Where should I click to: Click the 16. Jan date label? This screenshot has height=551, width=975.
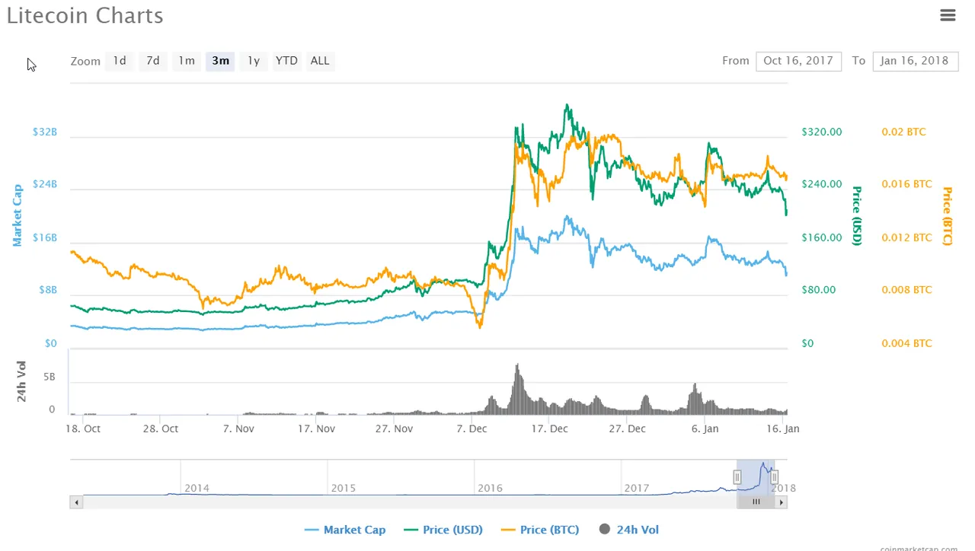(x=782, y=428)
